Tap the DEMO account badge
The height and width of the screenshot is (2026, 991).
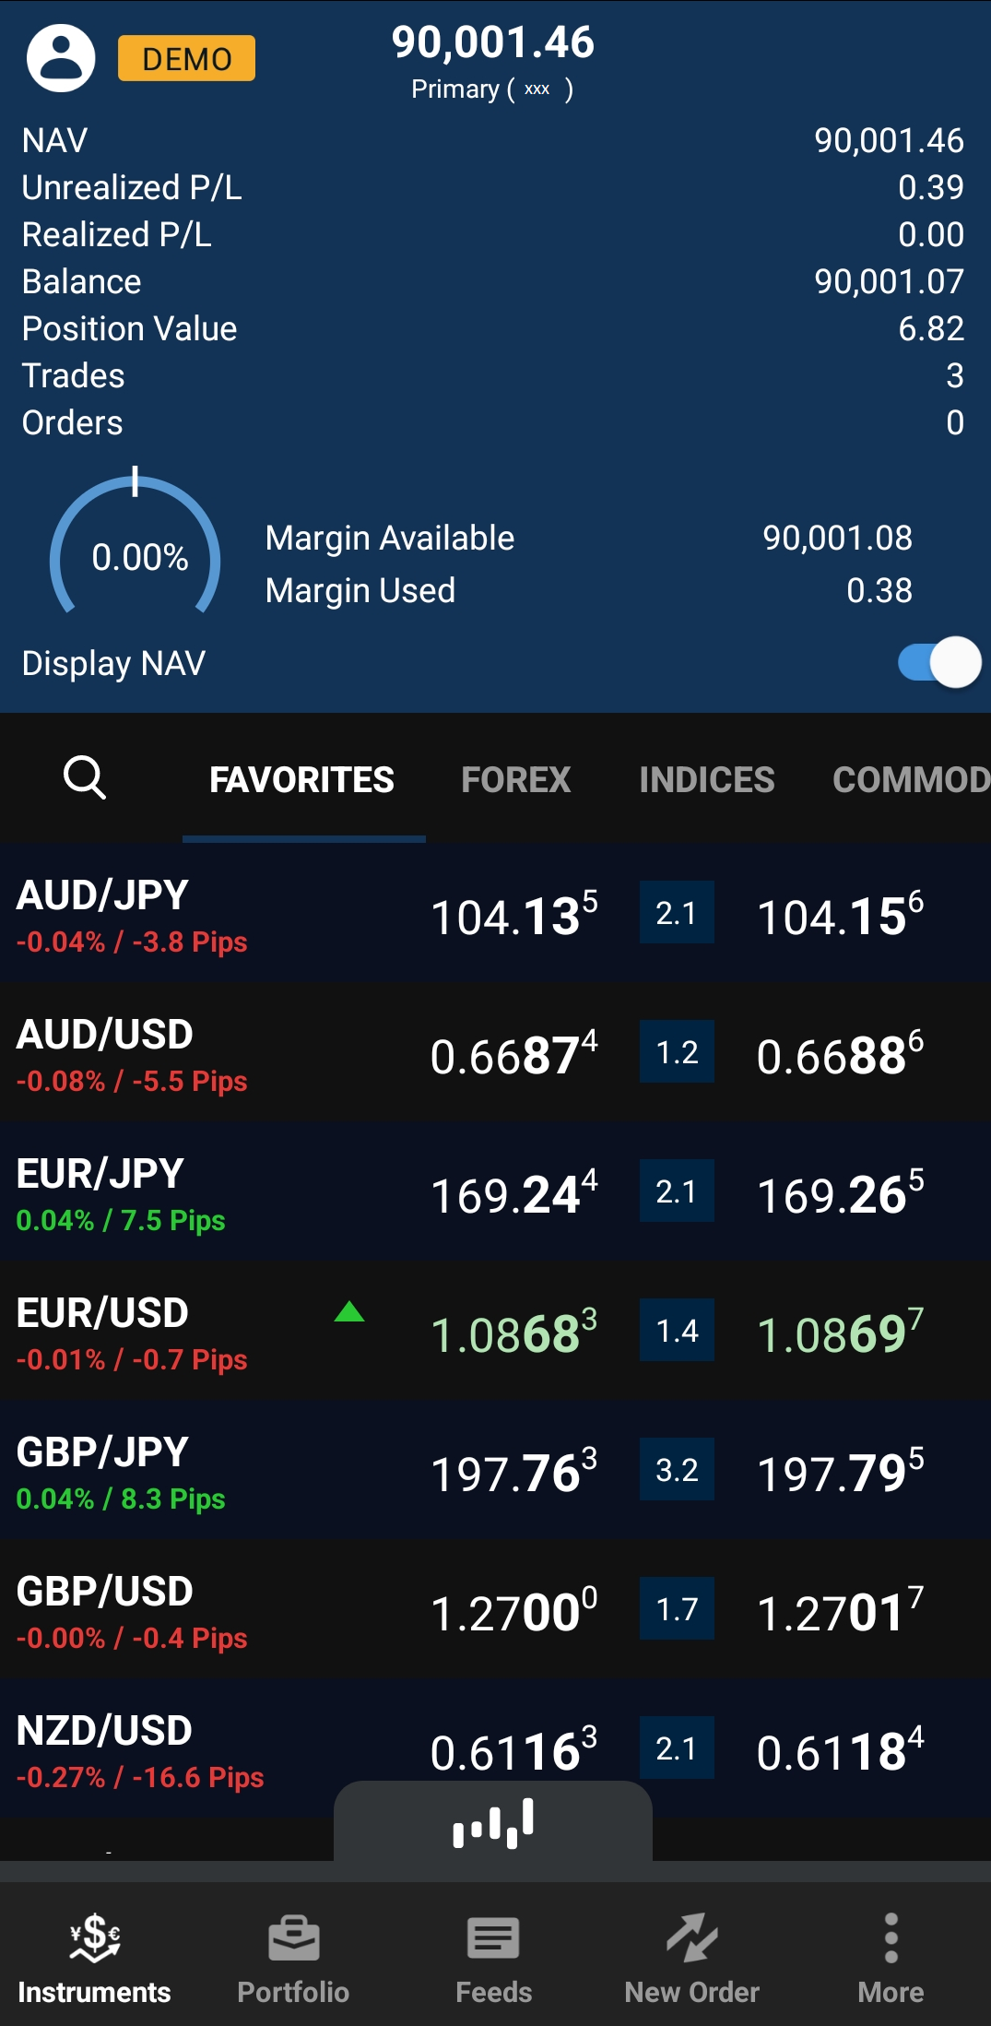pyautogui.click(x=186, y=59)
